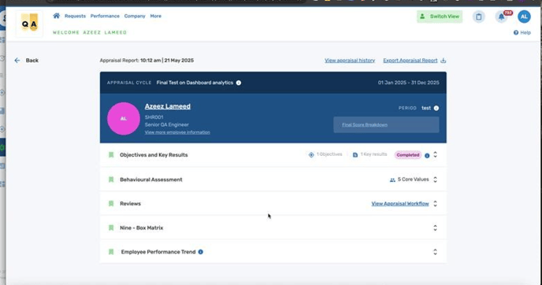
Task: Open the notifications bell icon
Action: tap(501, 17)
